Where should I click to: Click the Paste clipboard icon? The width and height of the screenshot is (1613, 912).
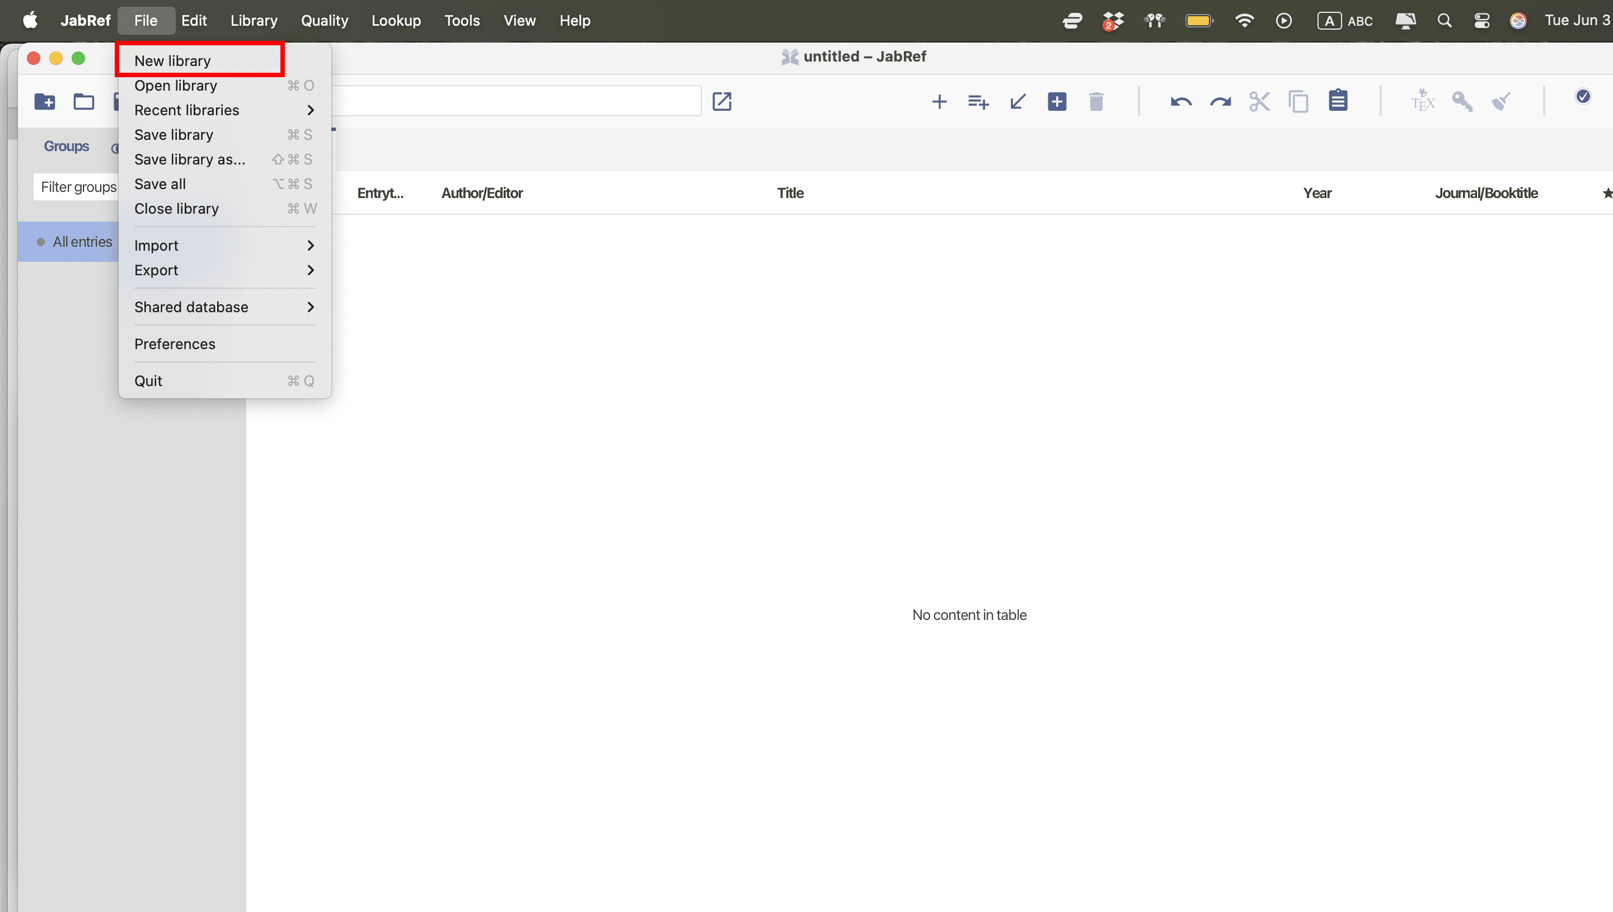(1338, 100)
